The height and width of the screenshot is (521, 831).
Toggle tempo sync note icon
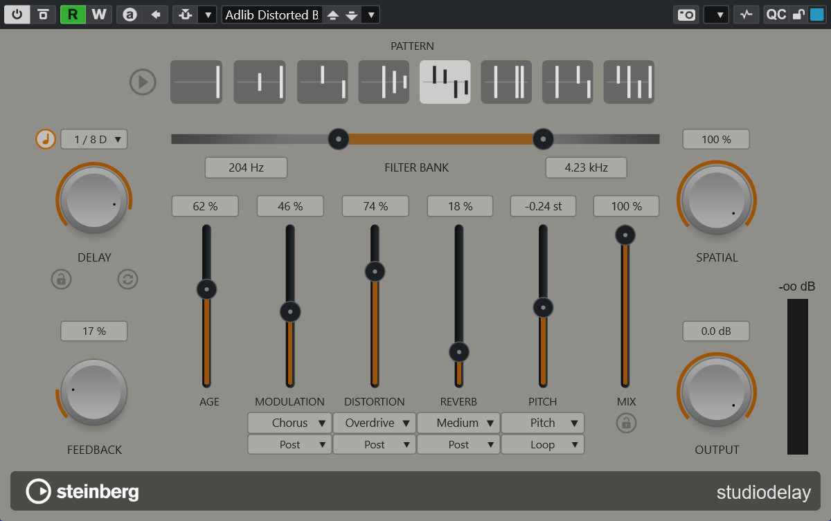[46, 139]
